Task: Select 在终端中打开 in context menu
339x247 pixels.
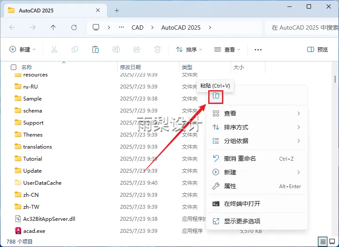Action: tap(257, 204)
